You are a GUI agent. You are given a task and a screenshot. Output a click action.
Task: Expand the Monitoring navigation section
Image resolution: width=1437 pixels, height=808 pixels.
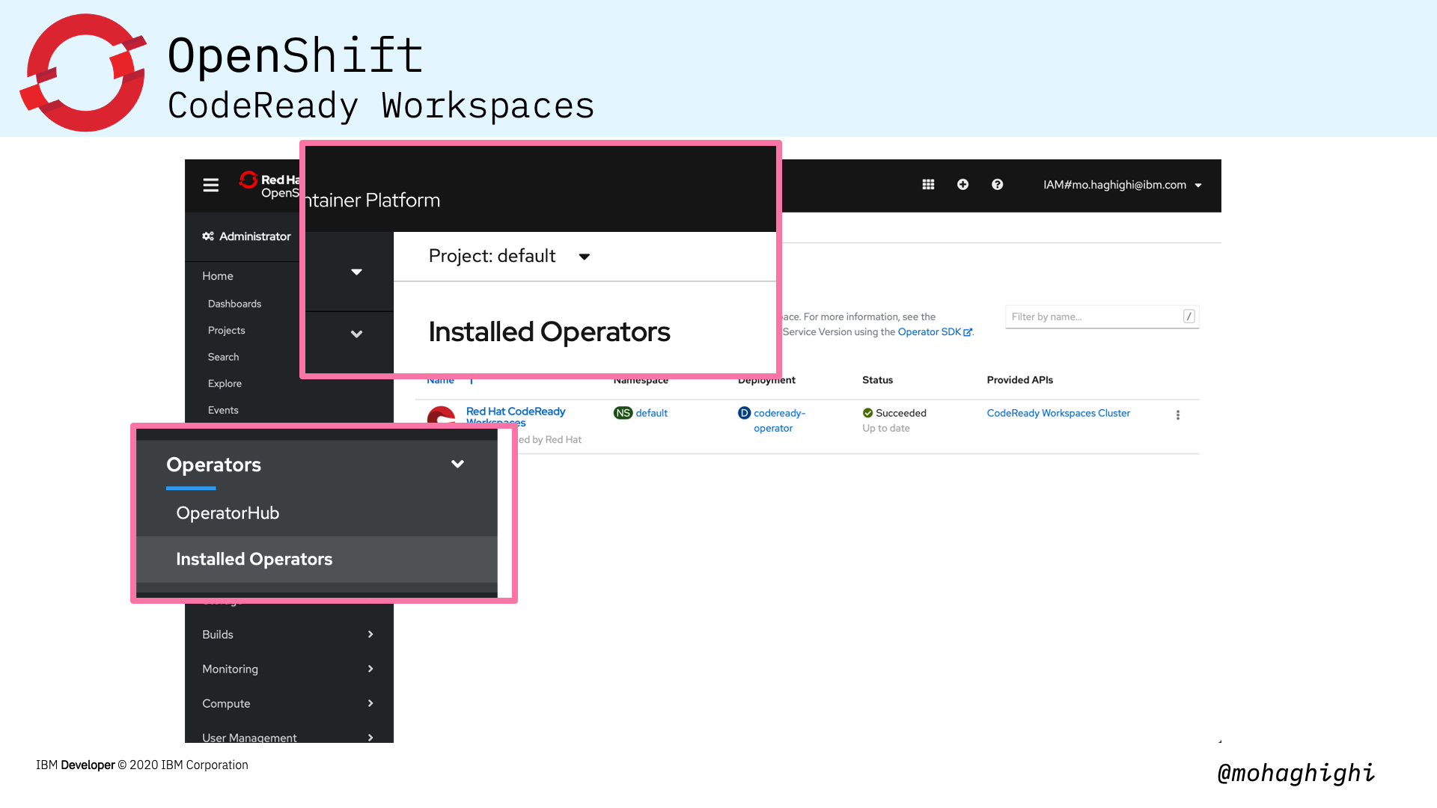289,669
